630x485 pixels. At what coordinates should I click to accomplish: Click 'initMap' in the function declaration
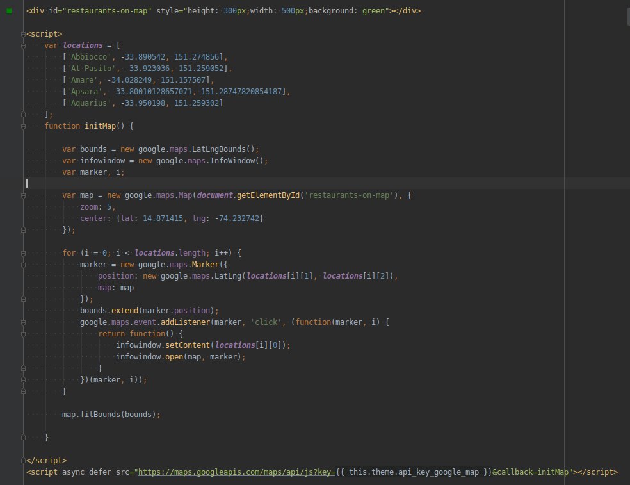100,126
